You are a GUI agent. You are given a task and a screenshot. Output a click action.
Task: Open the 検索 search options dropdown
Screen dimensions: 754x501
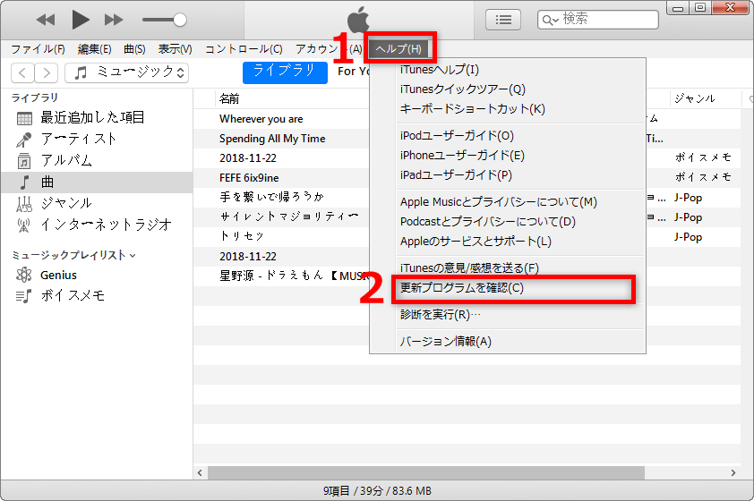550,19
